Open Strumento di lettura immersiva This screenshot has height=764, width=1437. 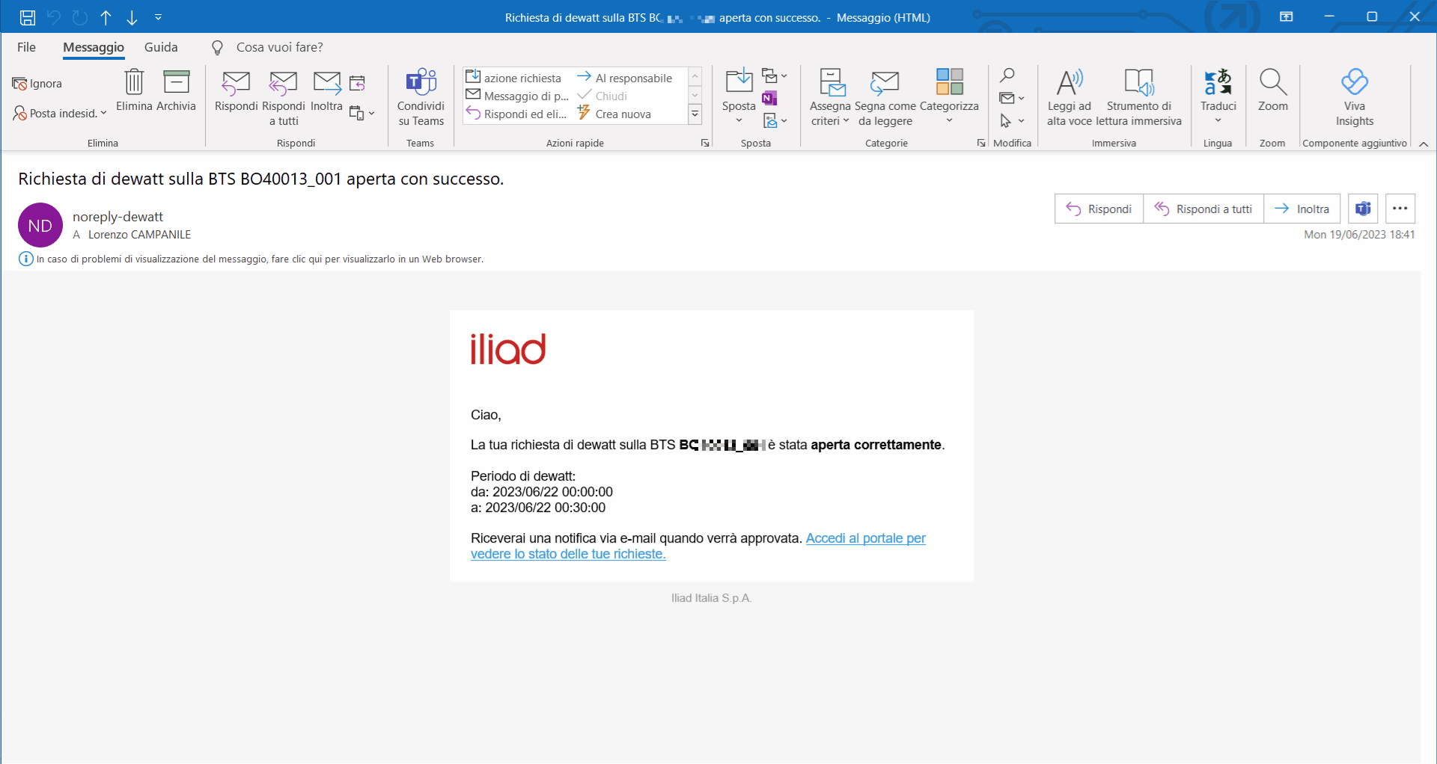[1138, 97]
